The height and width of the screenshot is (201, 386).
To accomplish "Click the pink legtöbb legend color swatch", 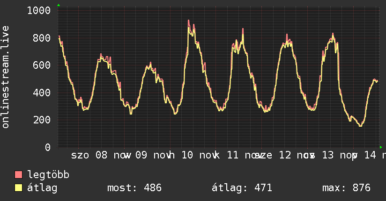I will click(x=18, y=174).
